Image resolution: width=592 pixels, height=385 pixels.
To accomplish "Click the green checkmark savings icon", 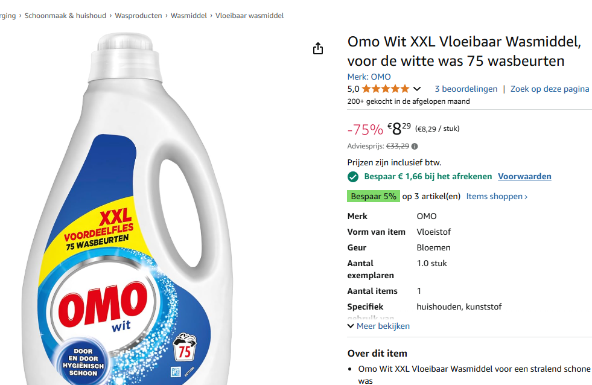I will pyautogui.click(x=353, y=176).
